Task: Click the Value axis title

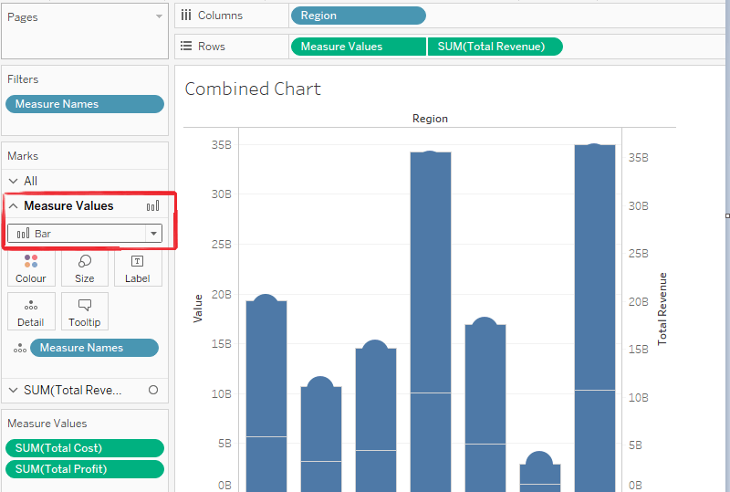Action: (197, 309)
